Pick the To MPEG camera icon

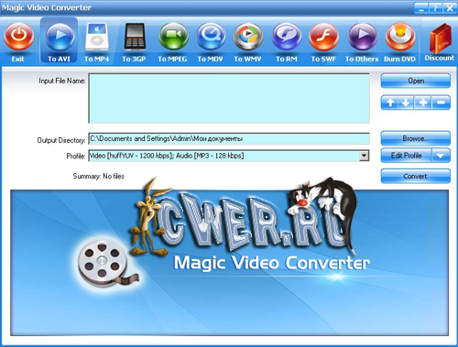[x=173, y=37]
